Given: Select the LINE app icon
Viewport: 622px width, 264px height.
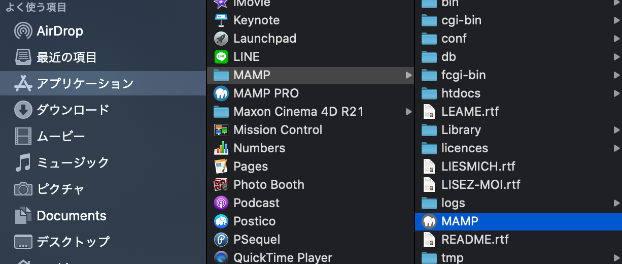Looking at the screenshot, I should [221, 57].
